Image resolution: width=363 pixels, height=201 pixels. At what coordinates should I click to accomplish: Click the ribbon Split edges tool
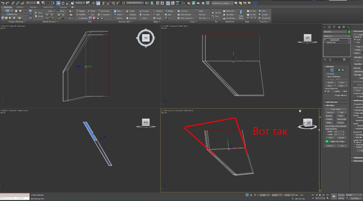(x=156, y=14)
